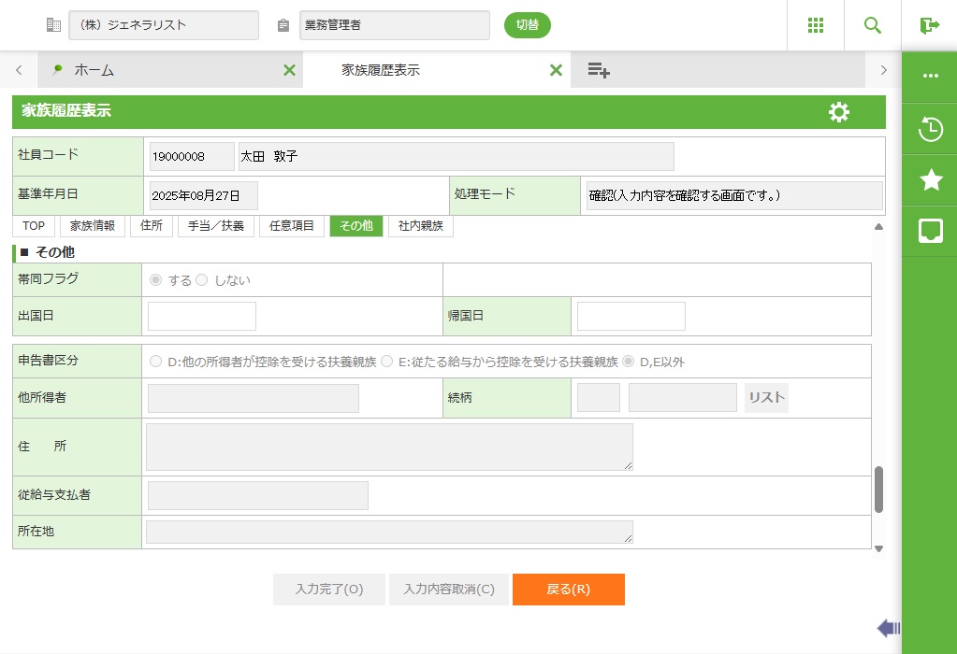Click the logout door icon
The image size is (957, 654).
(929, 25)
